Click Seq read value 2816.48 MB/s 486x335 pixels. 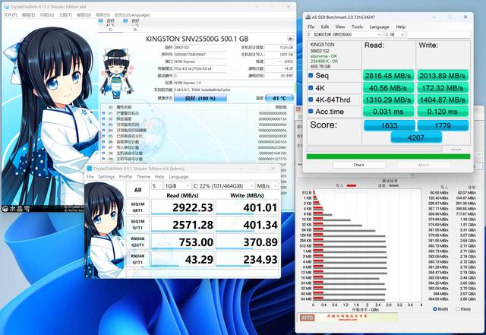388,75
